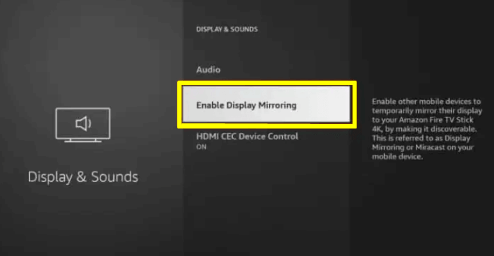Click 'mobile device.' final description line
This screenshot has height=256, width=494.
pos(397,156)
